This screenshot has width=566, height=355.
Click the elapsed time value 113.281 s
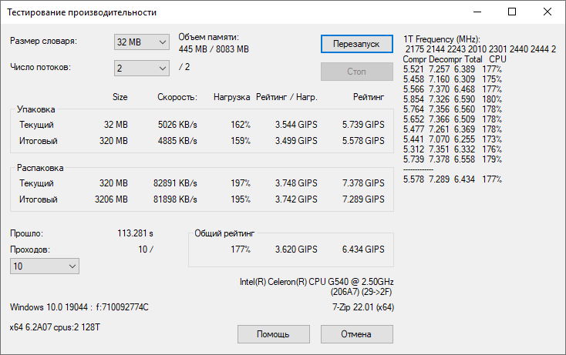pos(135,233)
